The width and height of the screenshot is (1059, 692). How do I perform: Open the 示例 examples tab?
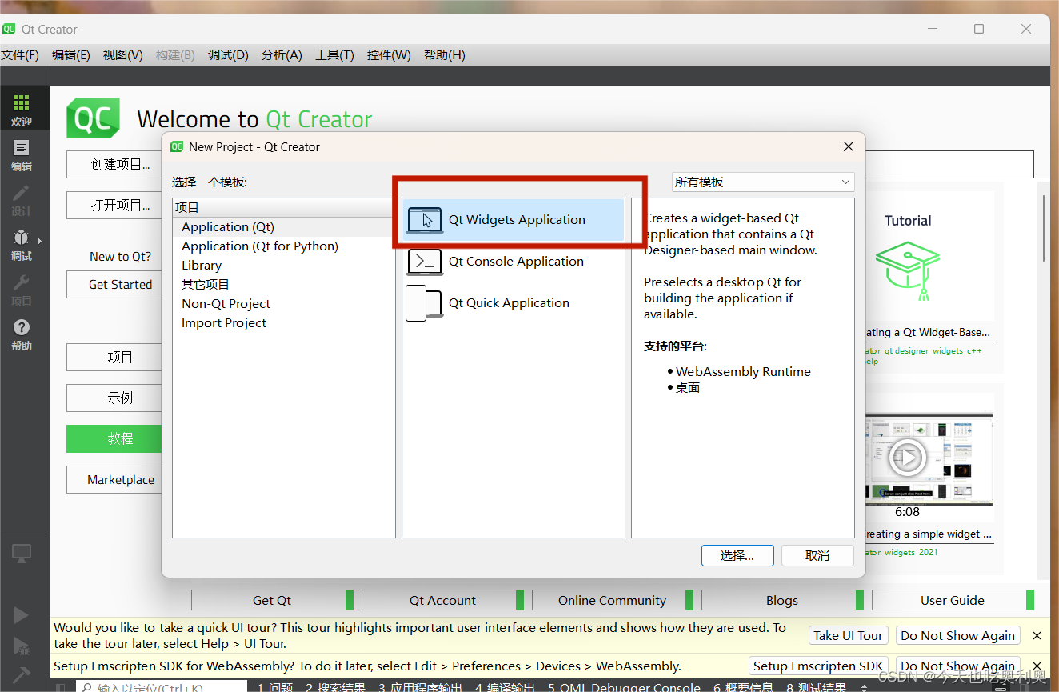click(114, 398)
